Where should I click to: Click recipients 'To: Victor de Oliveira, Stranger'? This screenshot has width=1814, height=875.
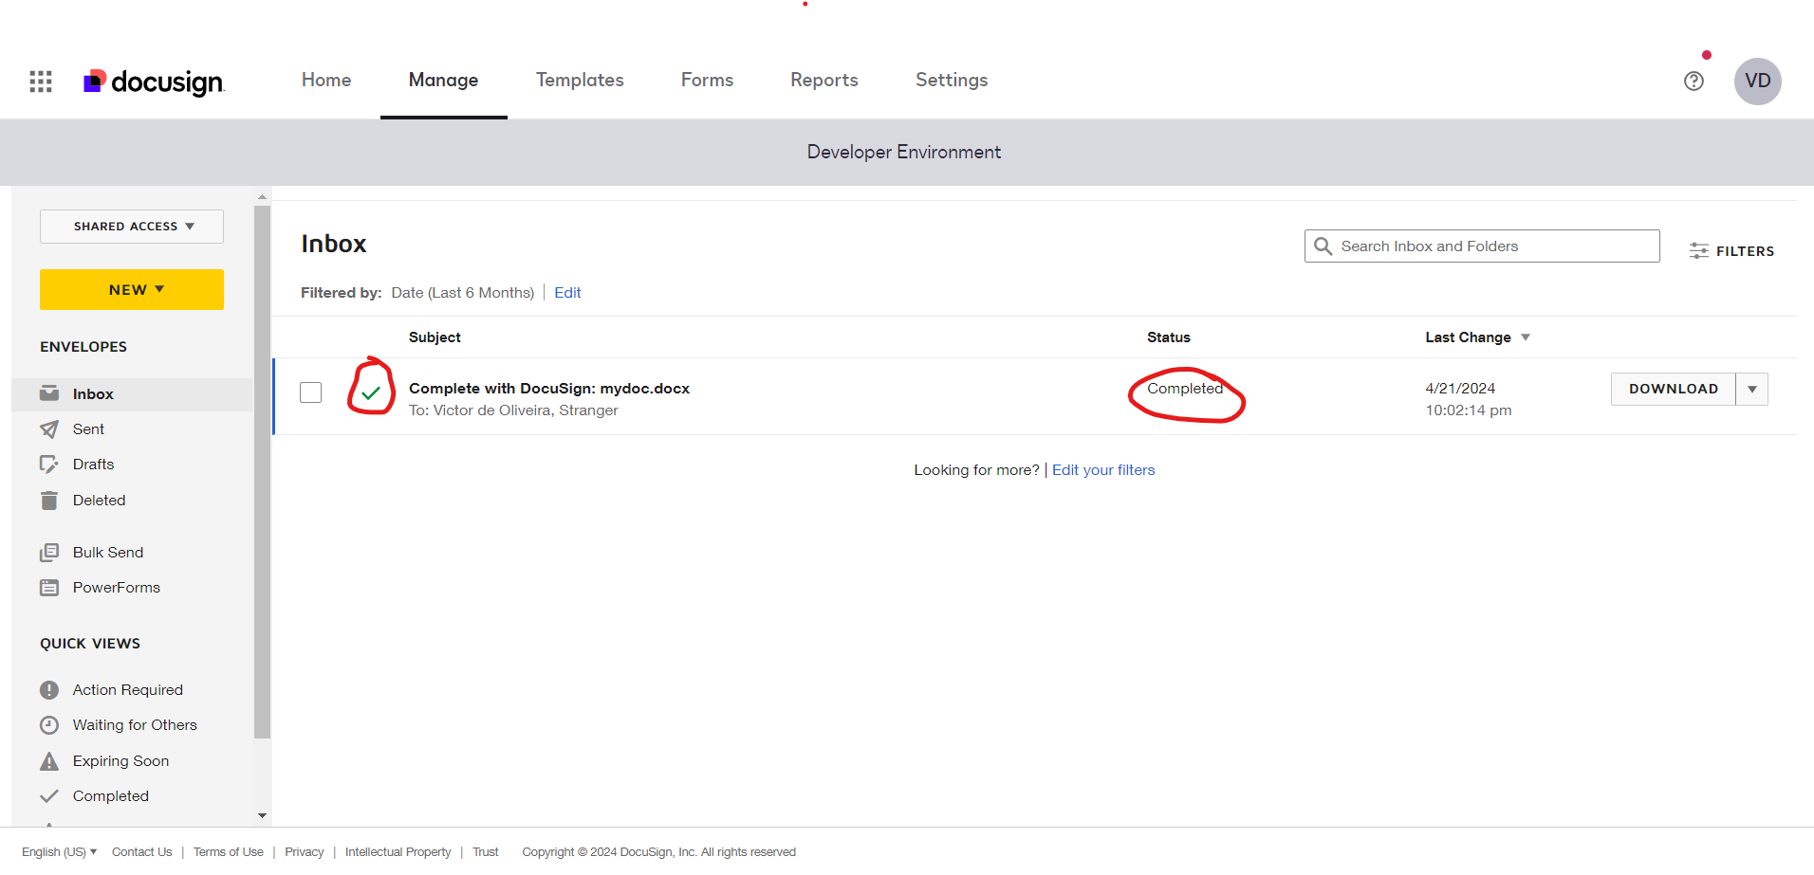(513, 410)
